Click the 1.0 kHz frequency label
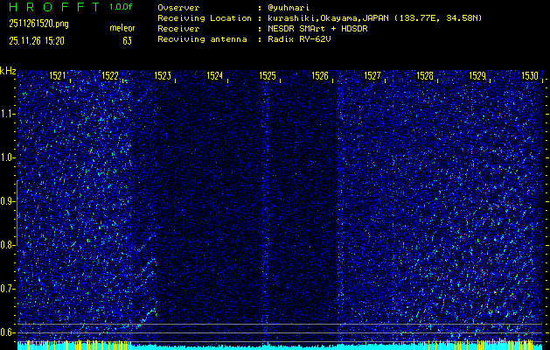Image resolution: width=550 pixels, height=350 pixels. click(6, 157)
